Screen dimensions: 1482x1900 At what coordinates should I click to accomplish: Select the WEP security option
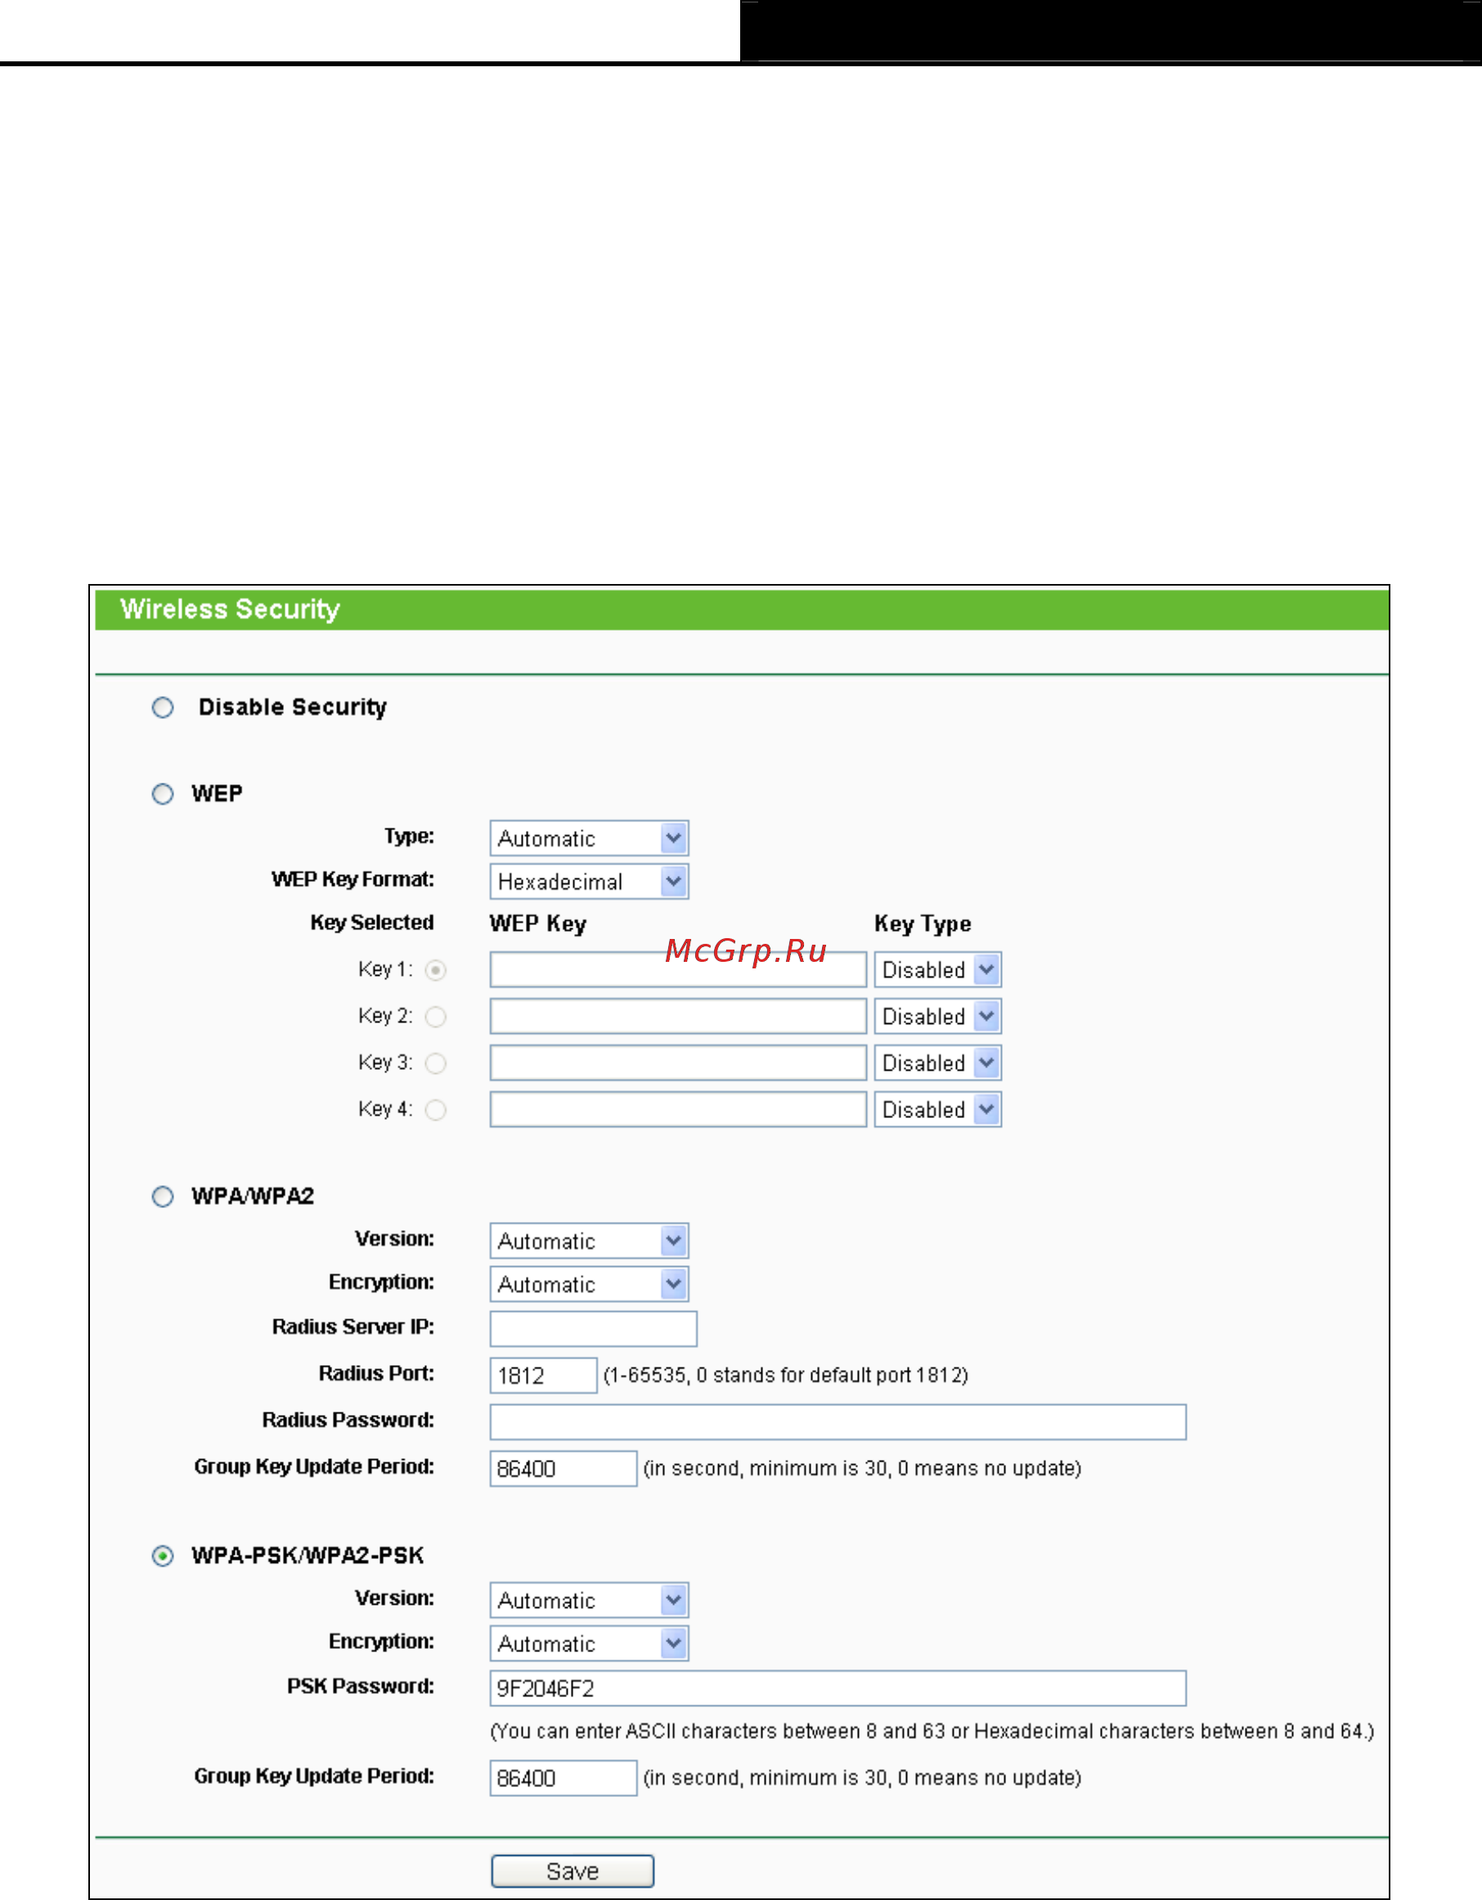pos(163,793)
